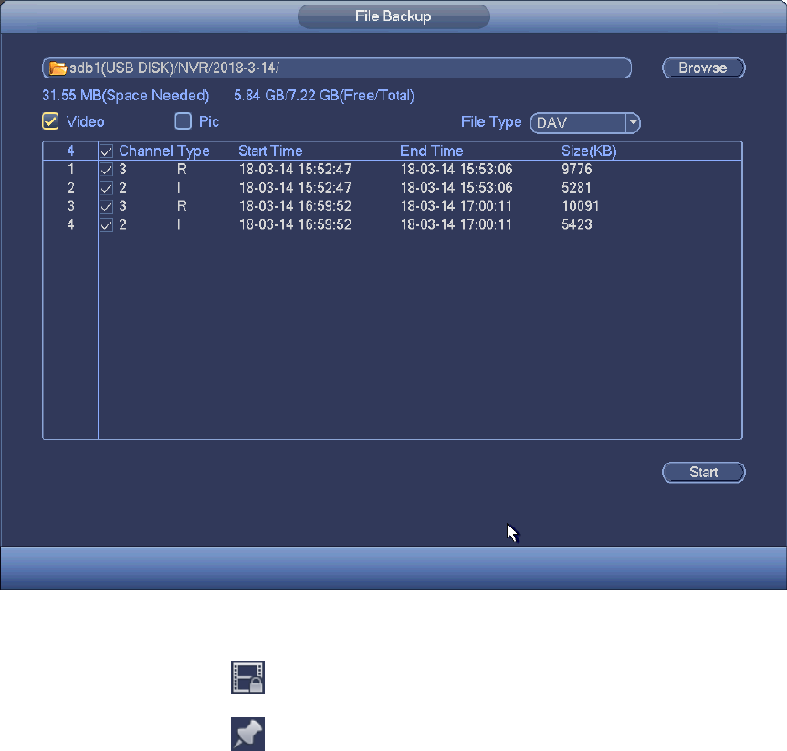Select end time 18-03-14 17:00:11 in row 4

click(456, 224)
